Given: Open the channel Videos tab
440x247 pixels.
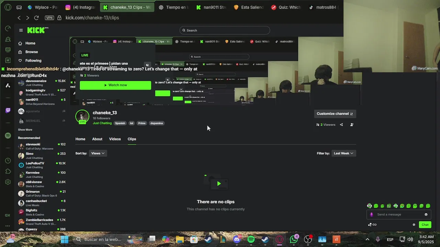Looking at the screenshot, I should click(x=115, y=139).
